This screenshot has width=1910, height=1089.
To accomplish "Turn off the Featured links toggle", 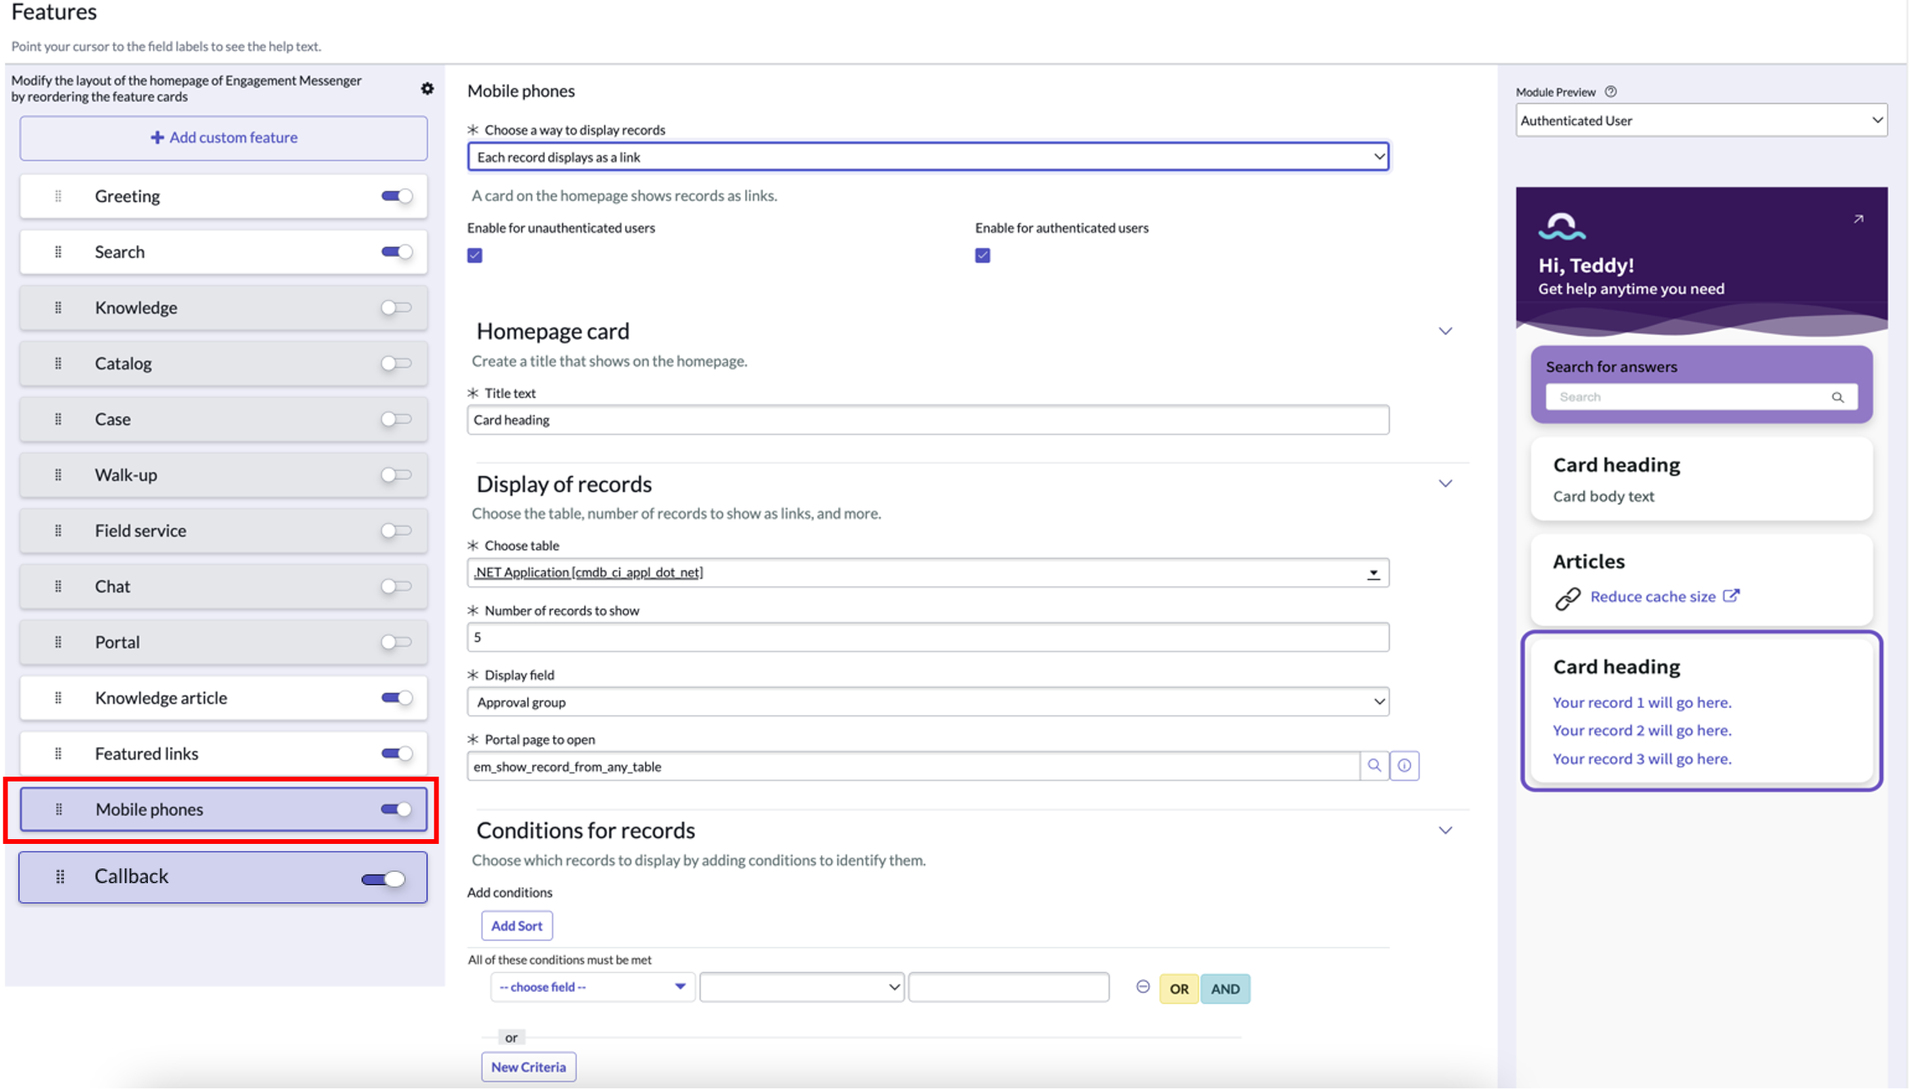I will [397, 753].
